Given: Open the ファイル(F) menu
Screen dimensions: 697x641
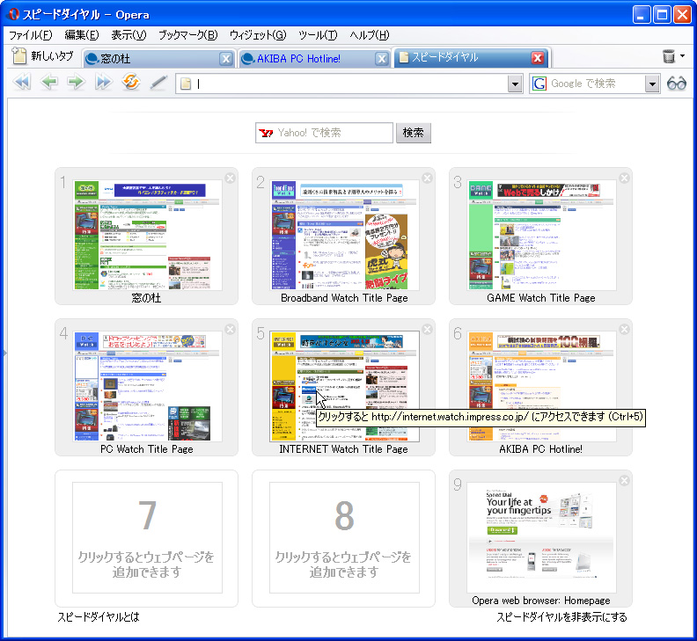Looking at the screenshot, I should [x=31, y=35].
